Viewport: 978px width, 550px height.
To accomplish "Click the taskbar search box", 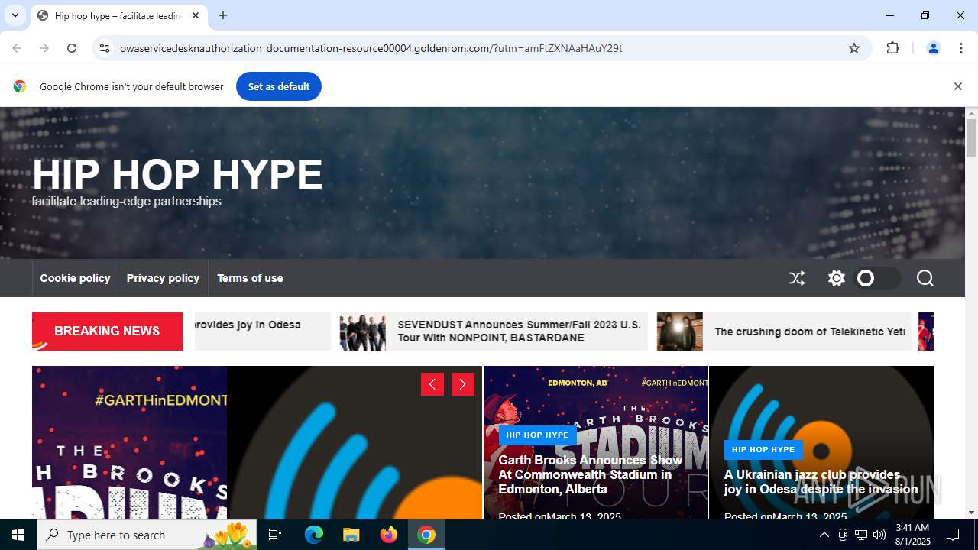I will pos(147,535).
